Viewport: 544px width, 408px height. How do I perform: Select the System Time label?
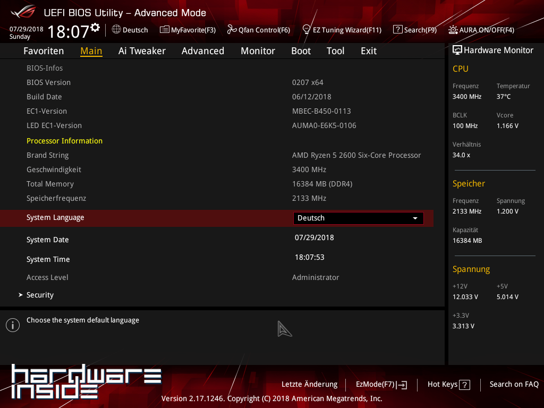click(x=48, y=259)
